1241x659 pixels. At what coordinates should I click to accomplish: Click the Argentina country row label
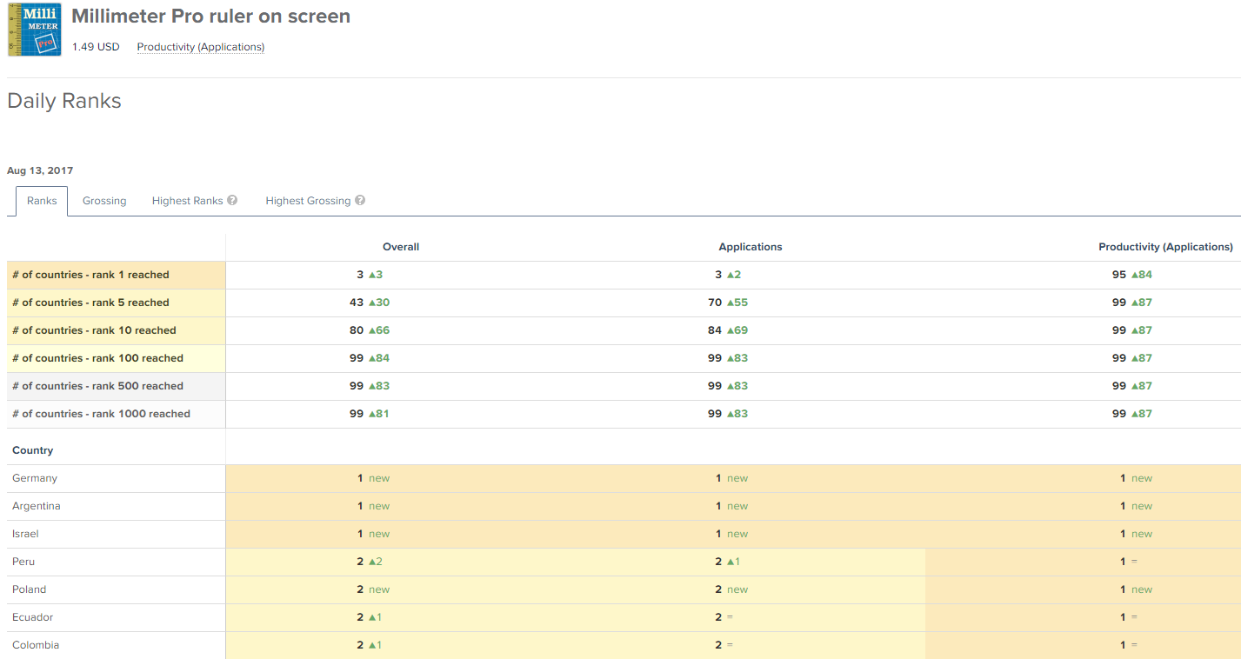pos(37,506)
